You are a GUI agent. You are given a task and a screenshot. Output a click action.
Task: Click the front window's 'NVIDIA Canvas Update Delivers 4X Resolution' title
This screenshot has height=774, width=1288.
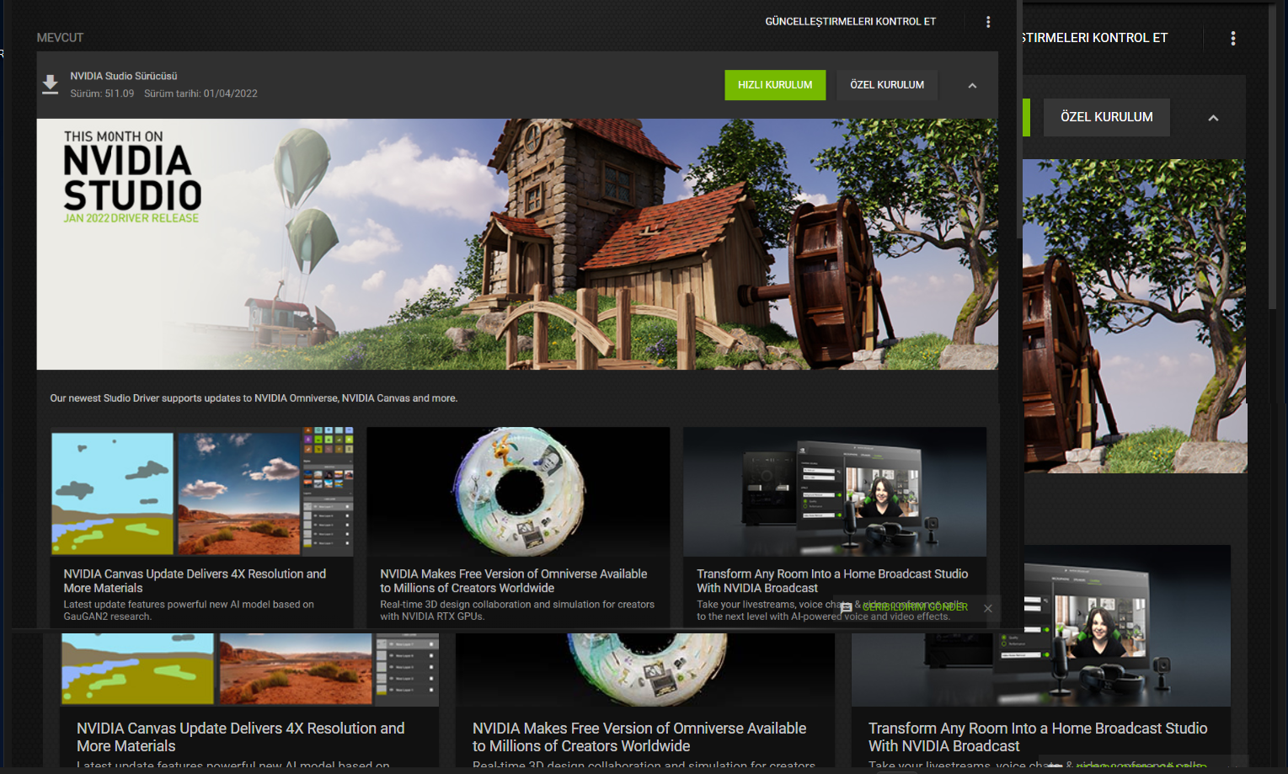[x=195, y=581]
